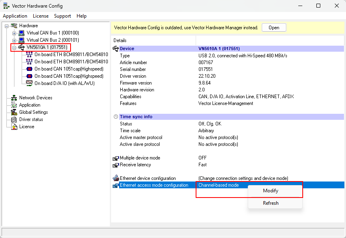Viewport: 346px width, 238px height.
Task: Click the Ethernet device configuration icon
Action: tap(115, 178)
